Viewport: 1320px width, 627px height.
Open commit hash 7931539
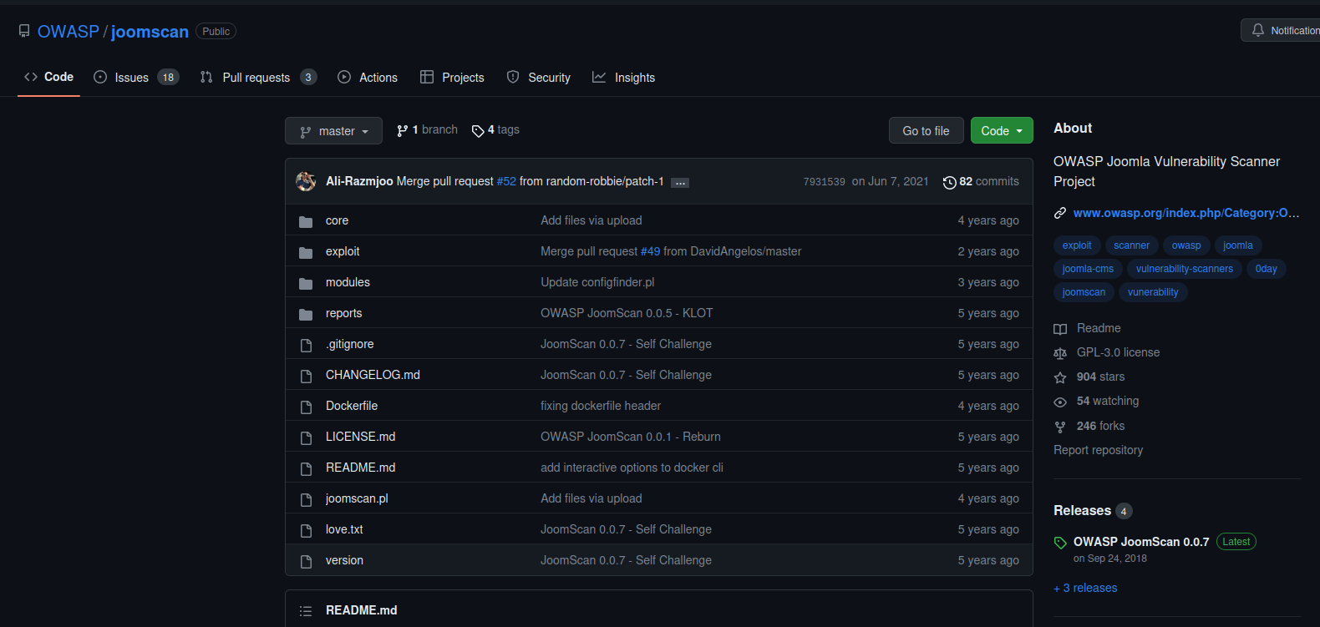825,182
